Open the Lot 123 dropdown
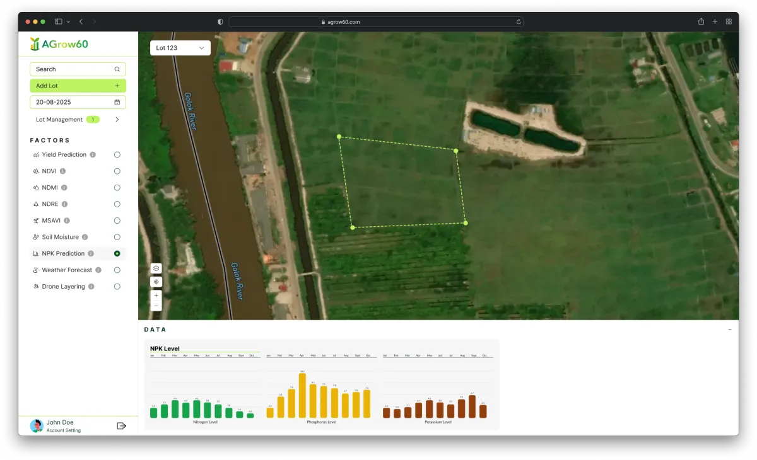Screen dimensions: 757x460 [x=180, y=48]
